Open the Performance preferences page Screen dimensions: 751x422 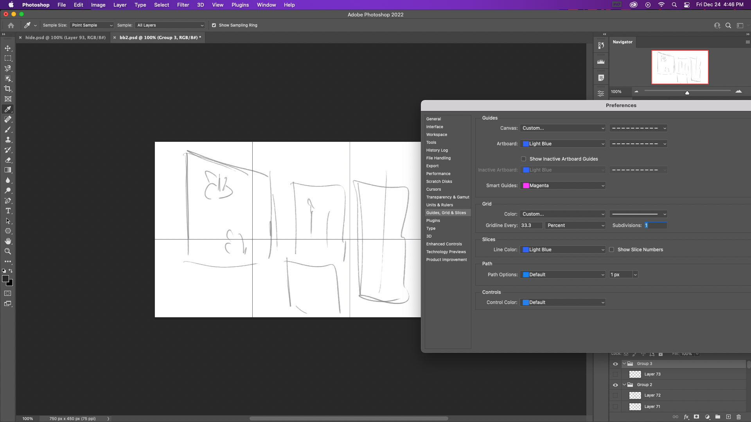pos(438,173)
